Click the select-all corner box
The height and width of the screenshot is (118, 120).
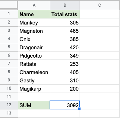click(9, 5)
